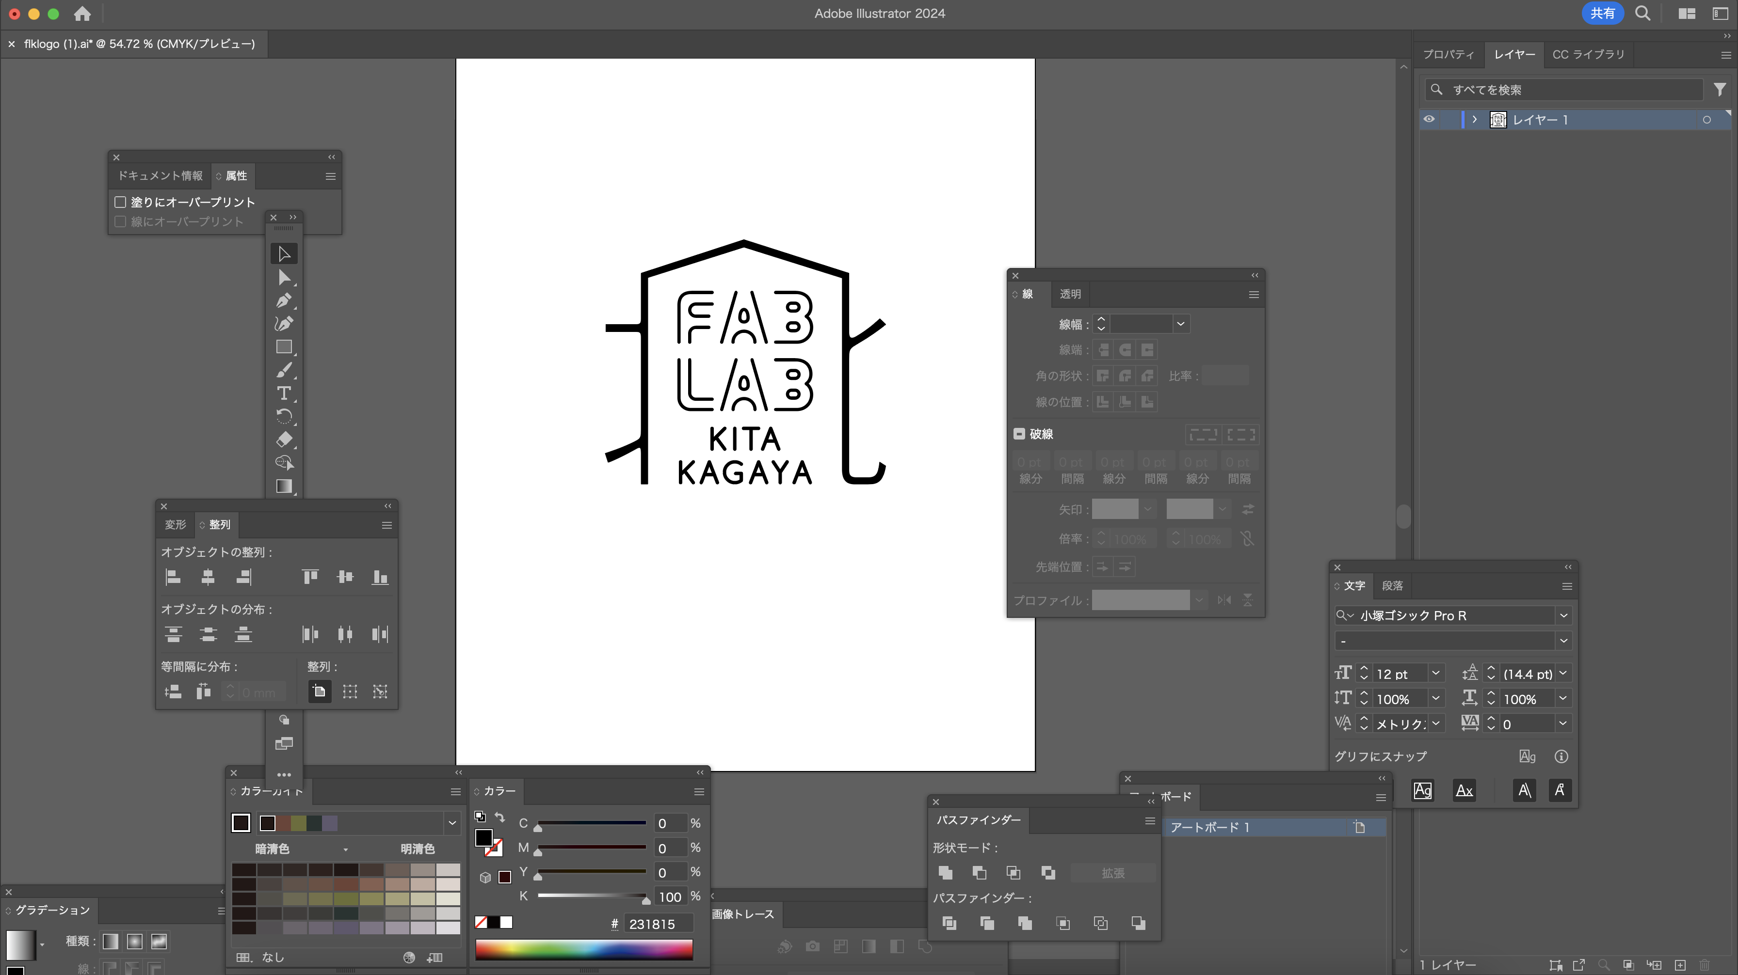This screenshot has height=975, width=1738.
Task: Swap fill and stroke in Color panel
Action: 500,817
